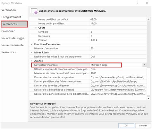Select zone utilisateur de la bibliothèque path
152x129 pixels.
point(118,94)
